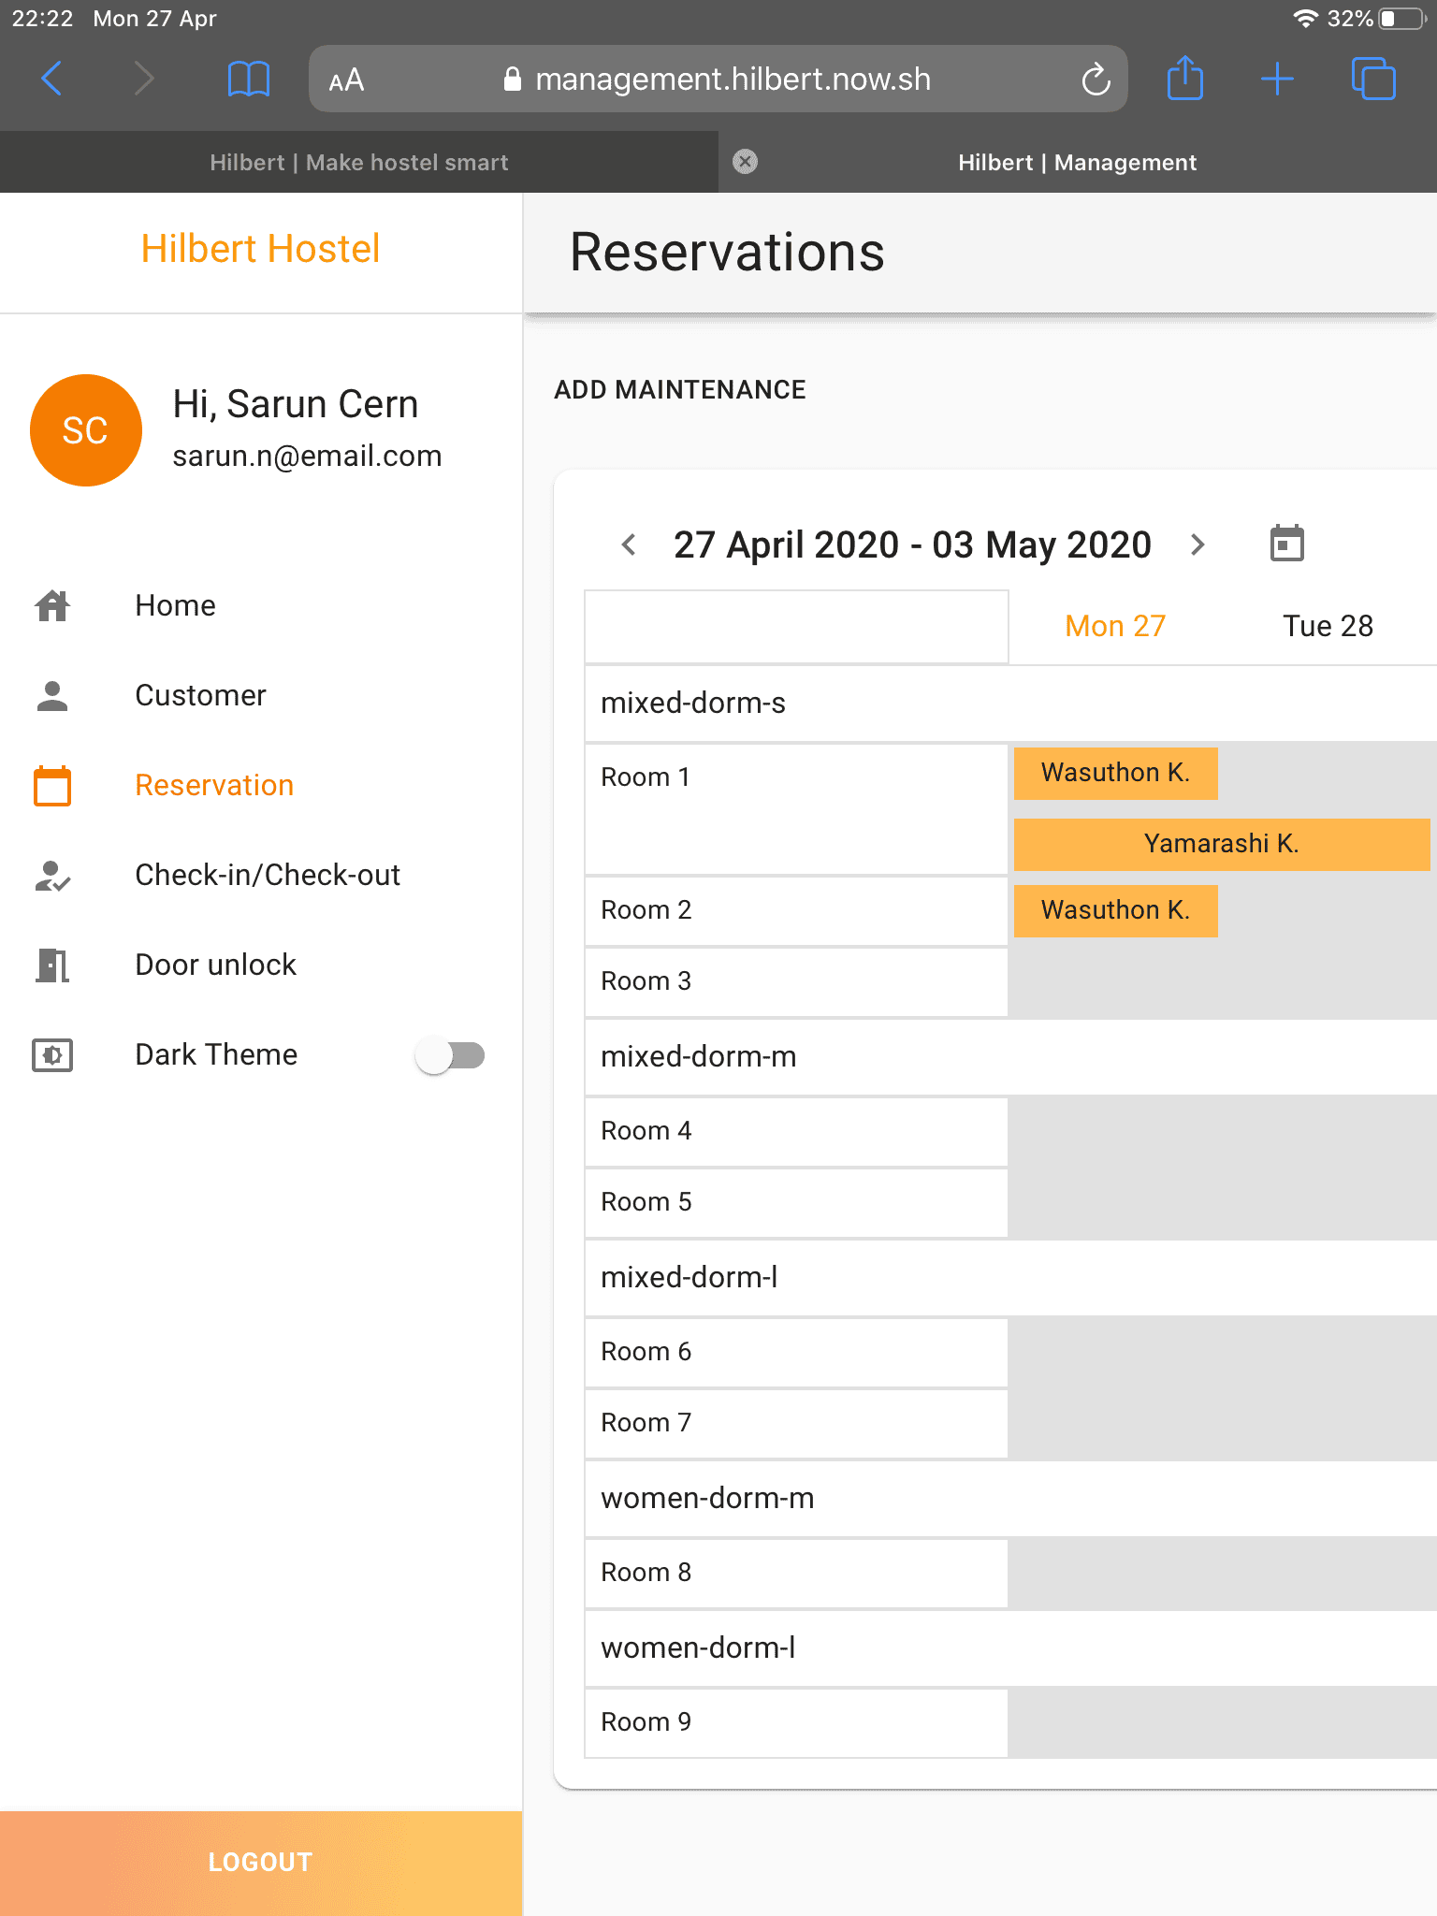This screenshot has width=1437, height=1916.
Task: Open the date picker calendar icon
Action: click(x=1287, y=544)
